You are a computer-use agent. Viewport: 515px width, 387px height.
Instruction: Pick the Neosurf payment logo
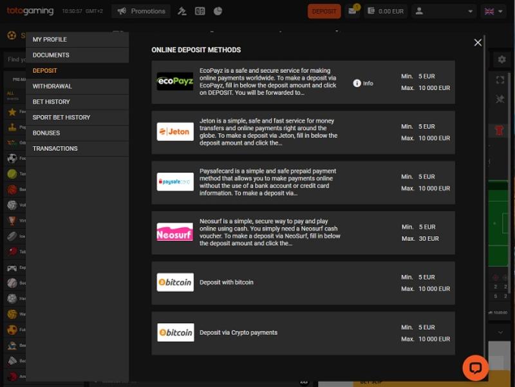click(x=175, y=232)
